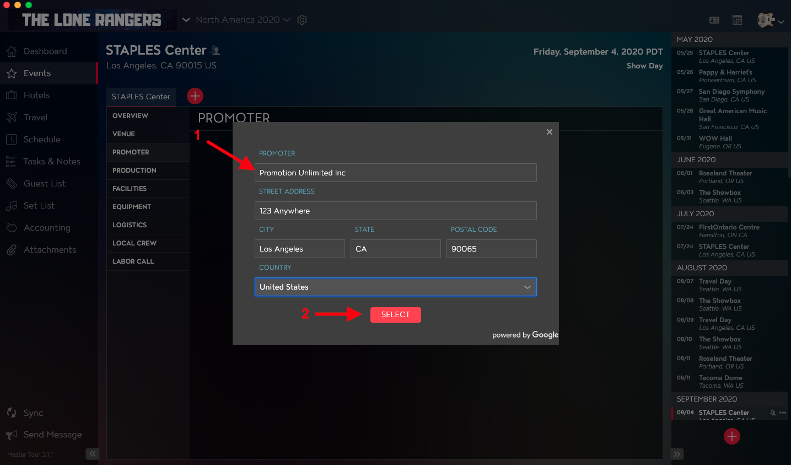Add new event with red plus button
The width and height of the screenshot is (791, 465).
(x=732, y=436)
